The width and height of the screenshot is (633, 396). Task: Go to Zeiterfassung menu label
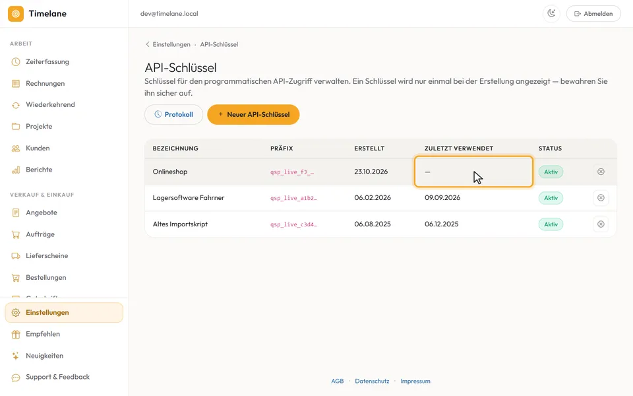(47, 62)
